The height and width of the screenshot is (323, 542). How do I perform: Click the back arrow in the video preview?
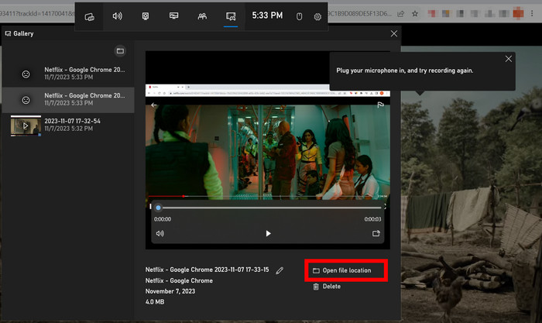click(x=154, y=105)
